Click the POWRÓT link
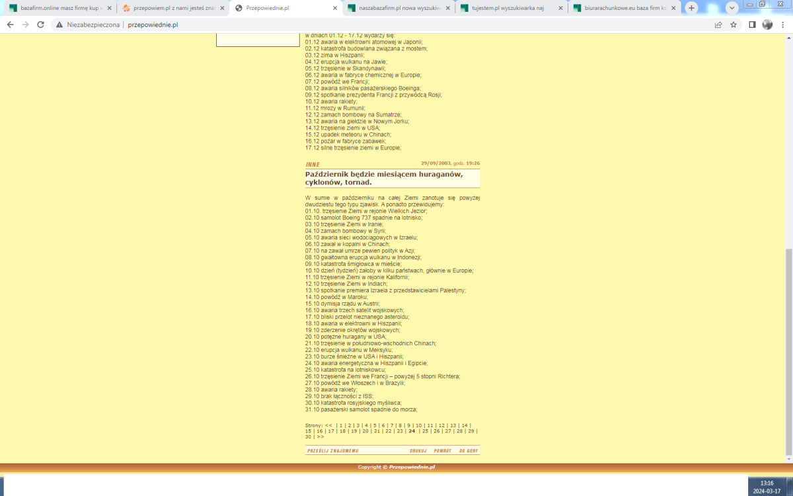Screen dimensions: 793x496 tap(442, 450)
